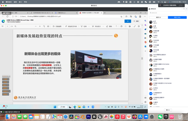Switch to the 嘉宾 (3) tab
188x121 pixels.
(x=159, y=17)
